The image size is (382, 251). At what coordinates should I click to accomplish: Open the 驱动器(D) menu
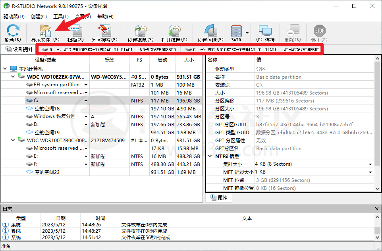[14, 17]
